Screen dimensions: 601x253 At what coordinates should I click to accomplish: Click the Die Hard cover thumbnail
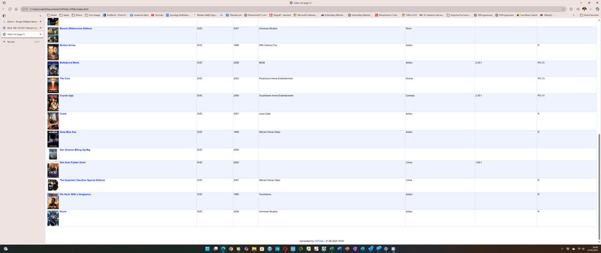coord(53,201)
